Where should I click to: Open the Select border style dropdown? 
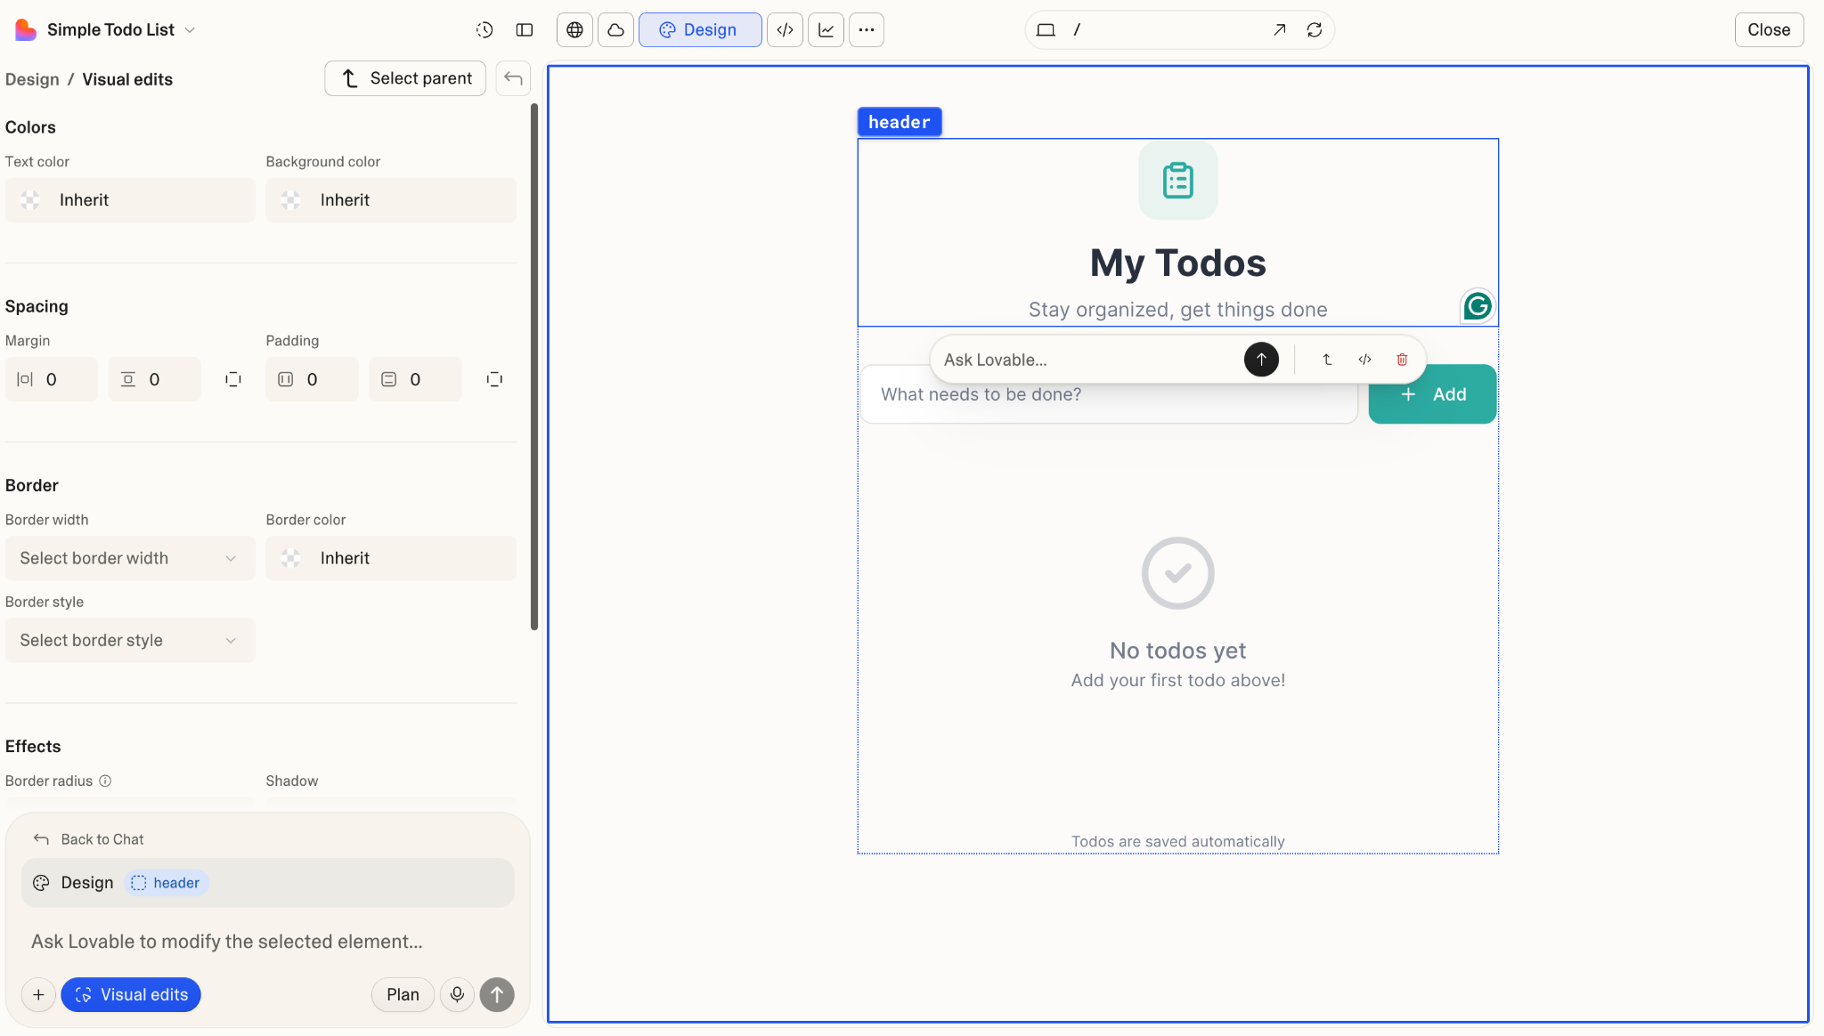click(130, 640)
